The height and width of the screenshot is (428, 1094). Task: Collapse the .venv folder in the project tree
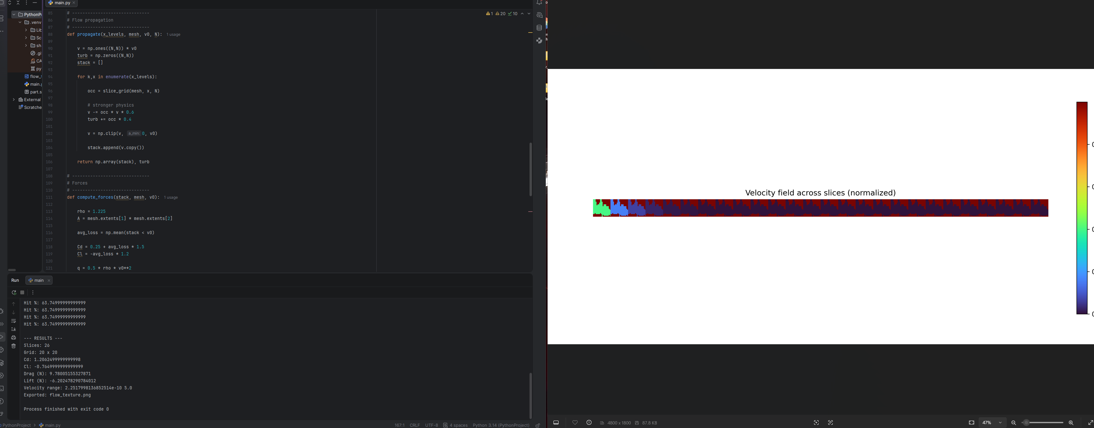coord(20,23)
